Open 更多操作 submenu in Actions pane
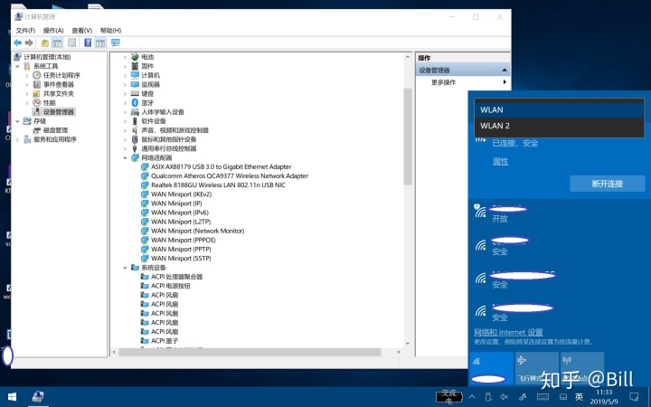651x407 pixels. click(463, 82)
